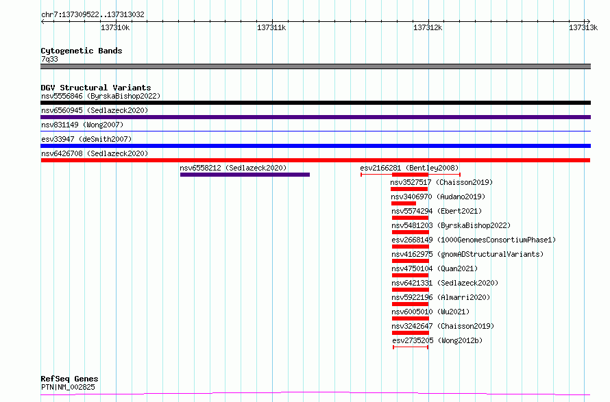
Task: Select the esv2735205 thin red whisker
Action: click(x=411, y=347)
